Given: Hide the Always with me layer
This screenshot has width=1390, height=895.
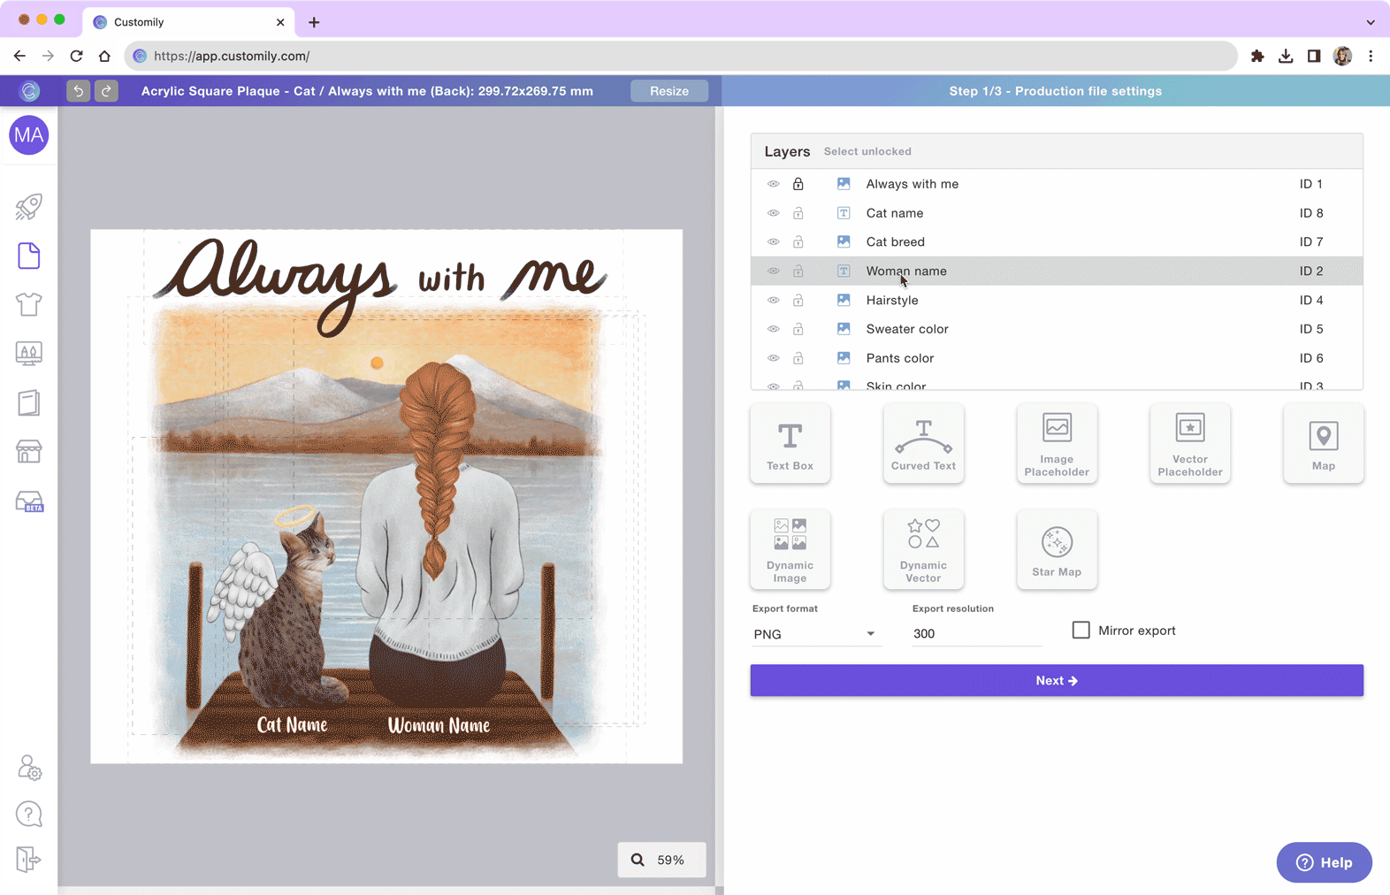Looking at the screenshot, I should click(x=774, y=184).
